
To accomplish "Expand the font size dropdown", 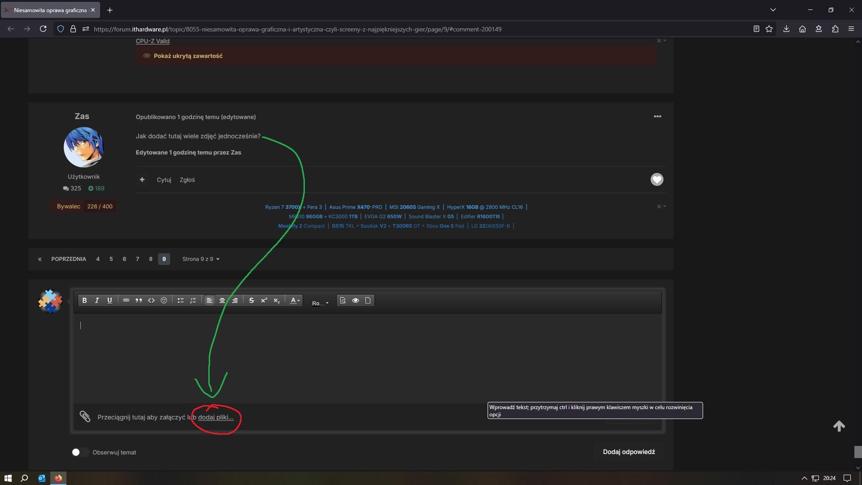I will tap(320, 303).
